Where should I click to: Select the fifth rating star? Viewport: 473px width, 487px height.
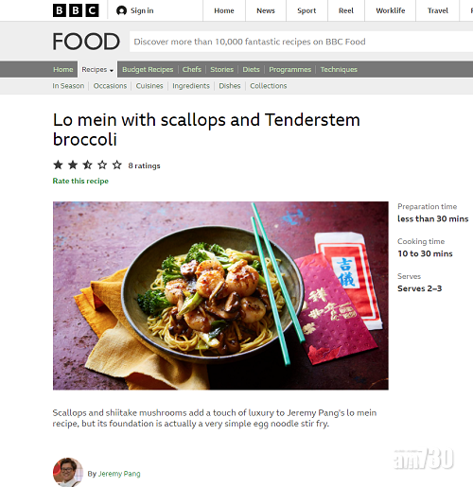117,165
